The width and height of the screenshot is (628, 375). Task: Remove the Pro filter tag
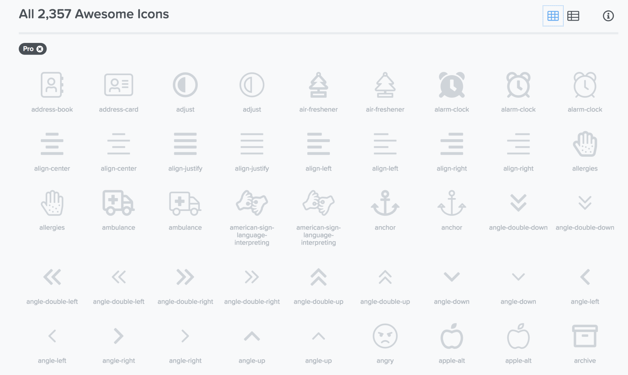click(40, 49)
